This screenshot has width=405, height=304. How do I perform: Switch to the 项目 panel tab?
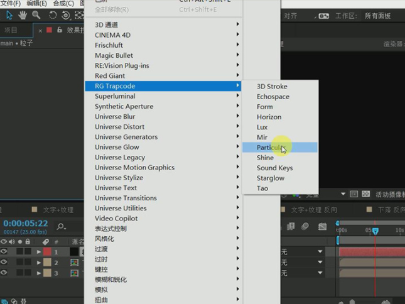(11, 30)
